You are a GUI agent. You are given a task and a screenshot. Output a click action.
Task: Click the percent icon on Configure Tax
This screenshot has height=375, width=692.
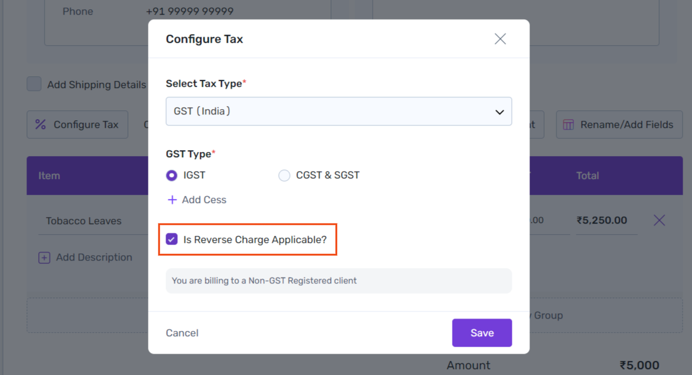(x=40, y=124)
